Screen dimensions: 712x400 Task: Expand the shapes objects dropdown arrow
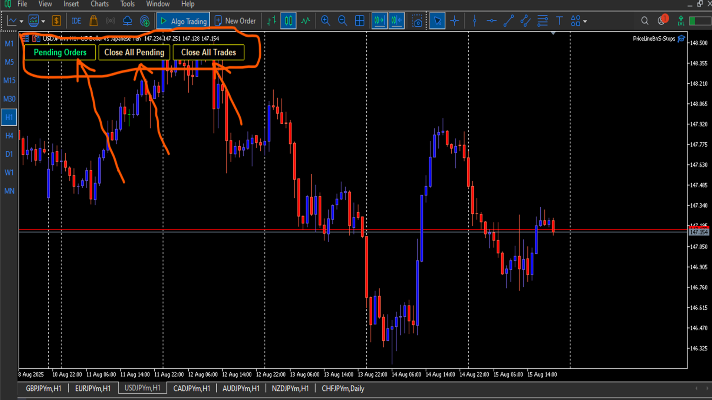585,21
